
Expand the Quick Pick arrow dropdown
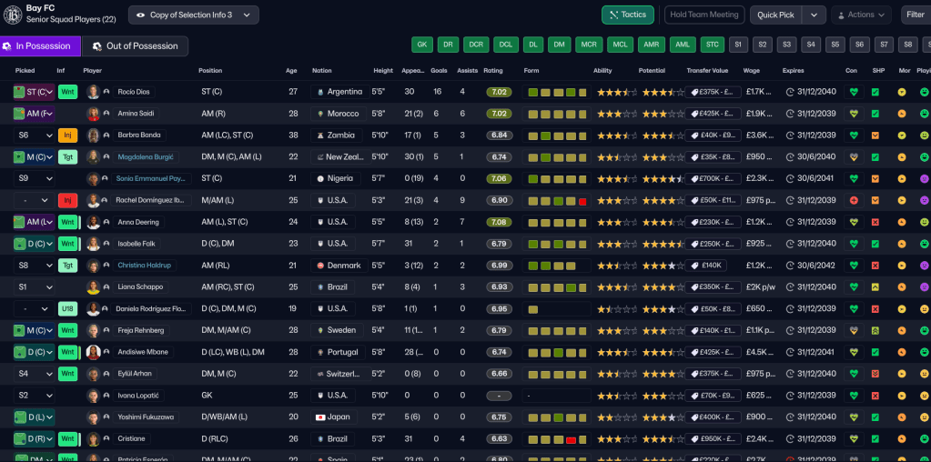(x=814, y=15)
